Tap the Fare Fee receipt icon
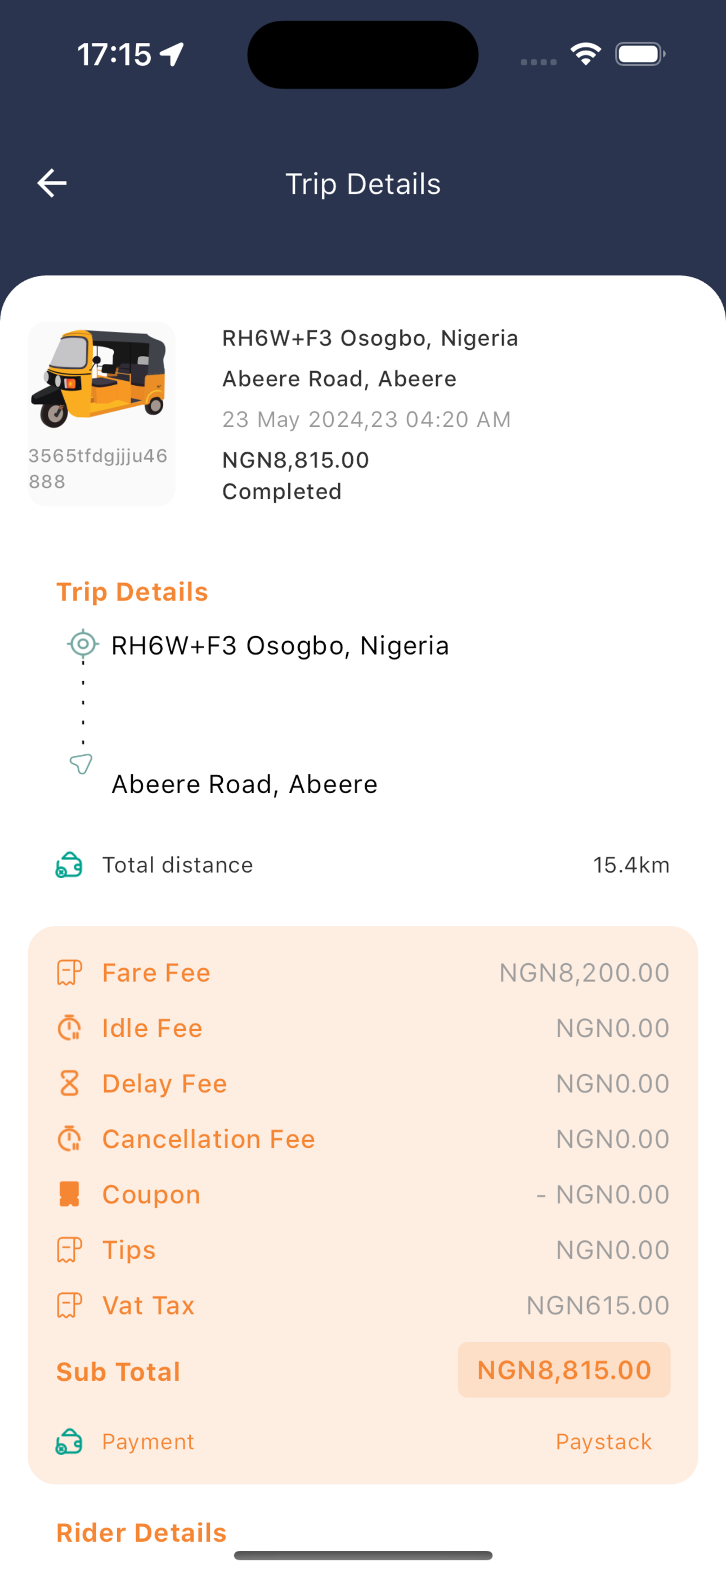This screenshot has width=726, height=1575. pyautogui.click(x=69, y=973)
